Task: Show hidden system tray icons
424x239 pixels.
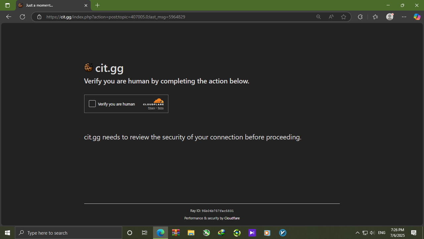Action: pyautogui.click(x=357, y=233)
